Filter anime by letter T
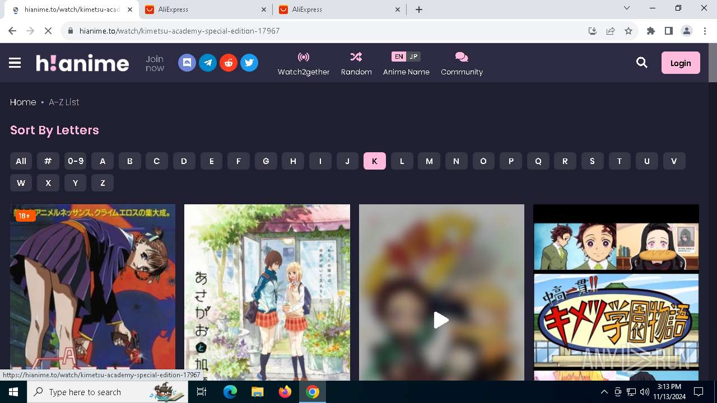Viewport: 717px width, 403px height. [620, 161]
